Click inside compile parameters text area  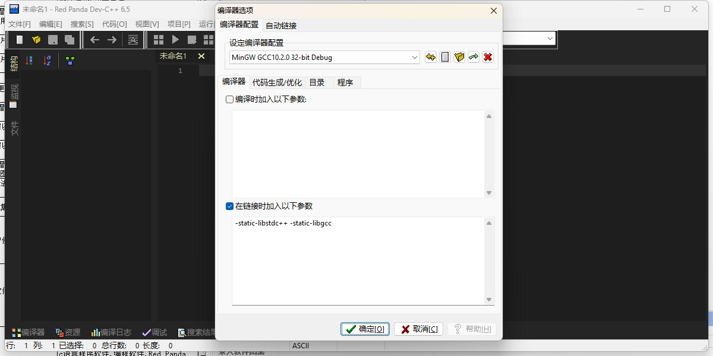[359, 154]
